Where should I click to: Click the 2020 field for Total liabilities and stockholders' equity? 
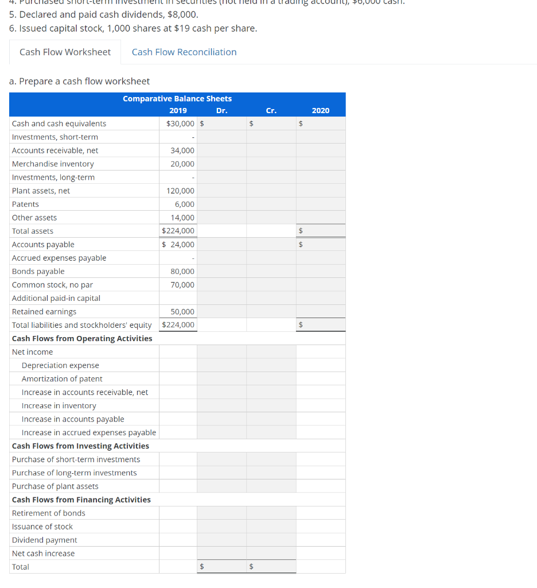pyautogui.click(x=321, y=325)
